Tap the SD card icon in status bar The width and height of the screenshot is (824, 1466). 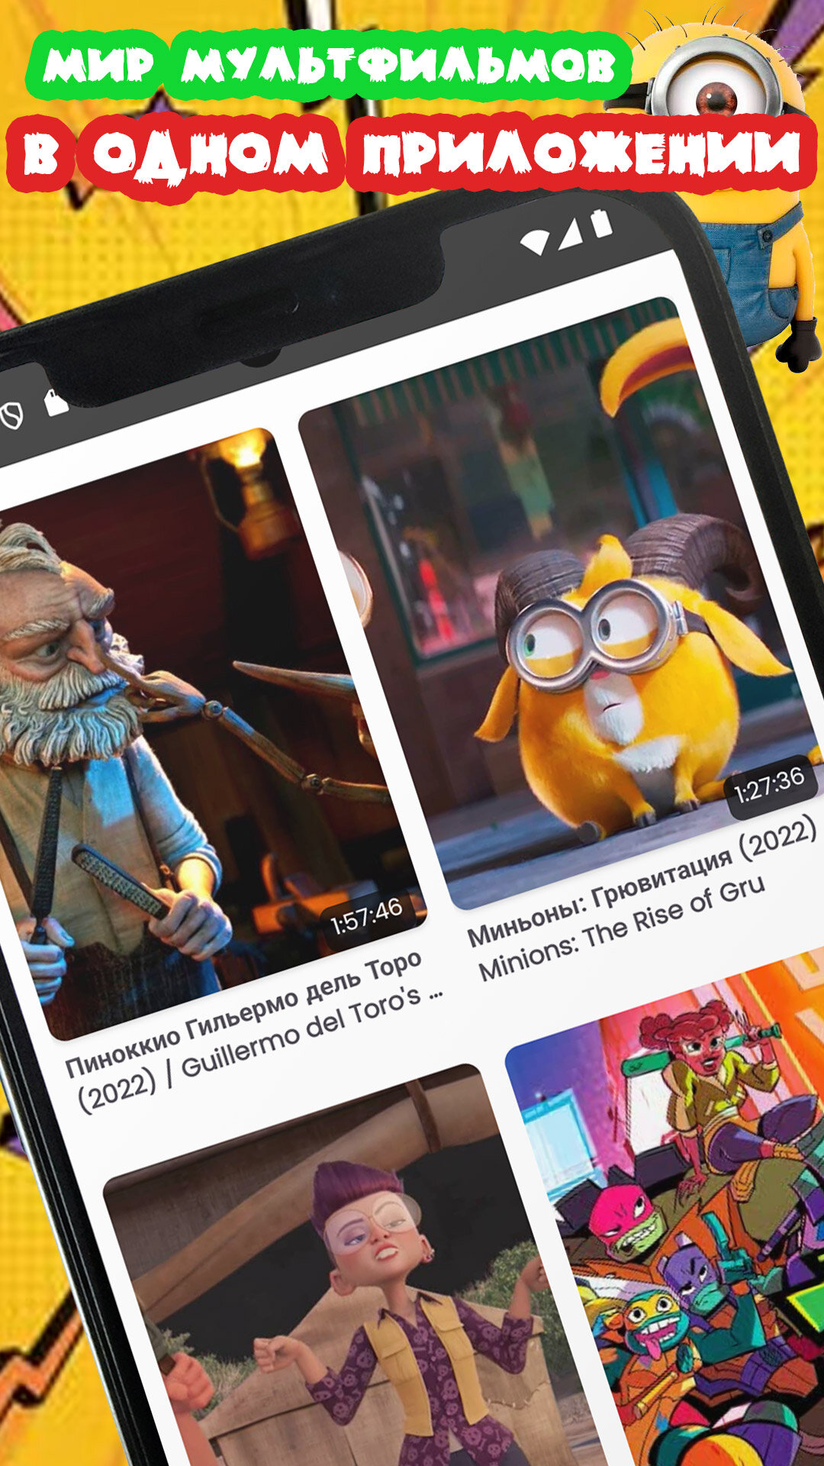coord(55,402)
